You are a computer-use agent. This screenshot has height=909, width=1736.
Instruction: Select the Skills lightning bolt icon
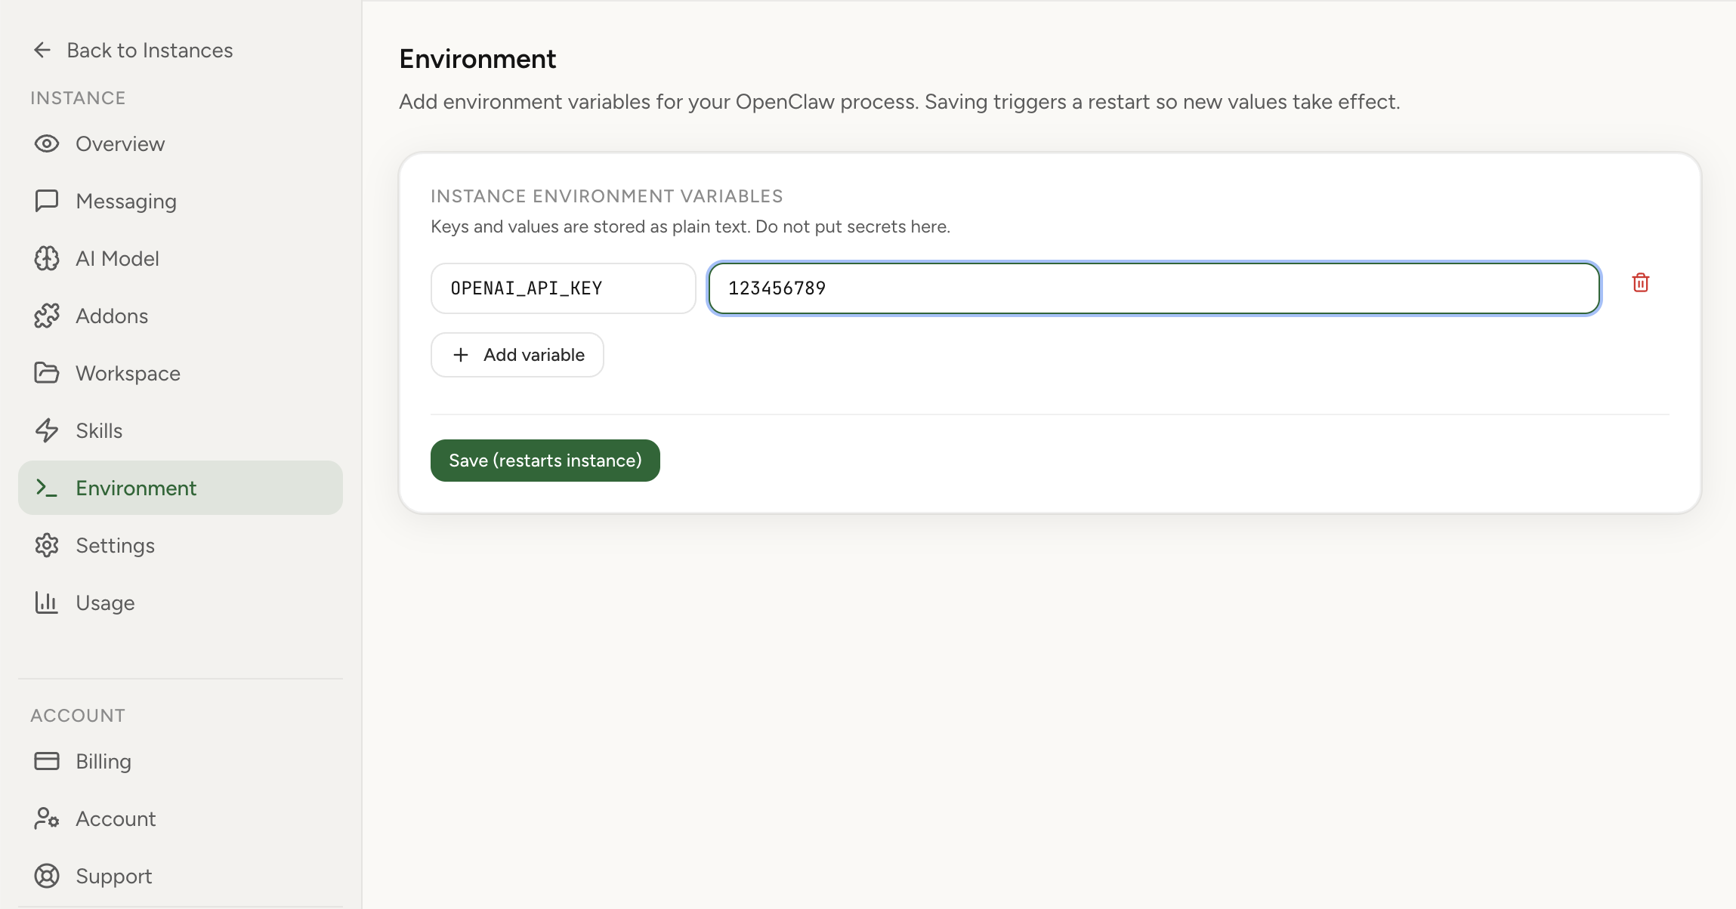47,430
